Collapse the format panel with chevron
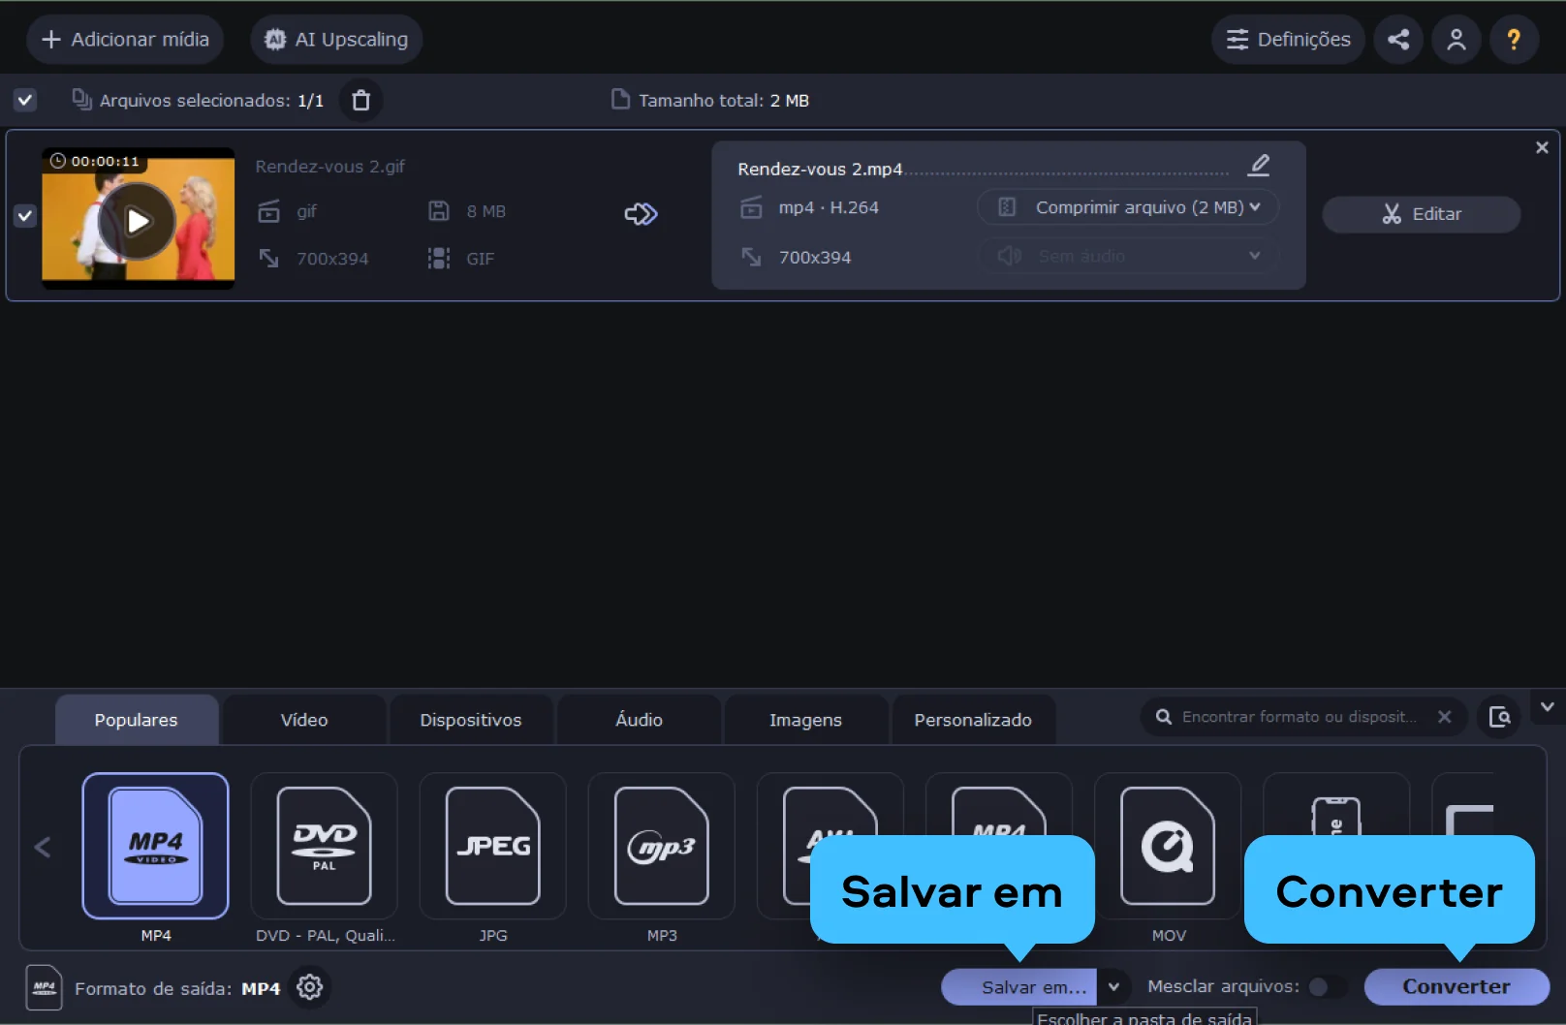1566x1025 pixels. tap(1547, 706)
